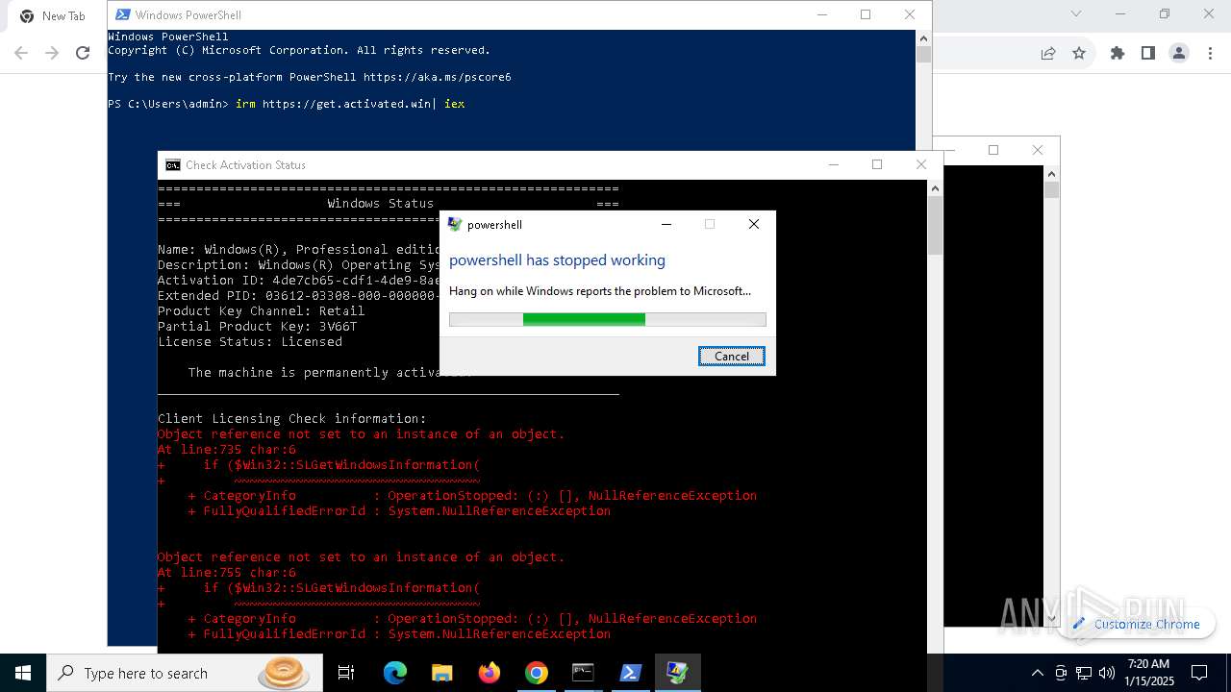This screenshot has height=692, width=1231.
Task: Click the powershell dialog title bar icon
Action: pyautogui.click(x=455, y=225)
